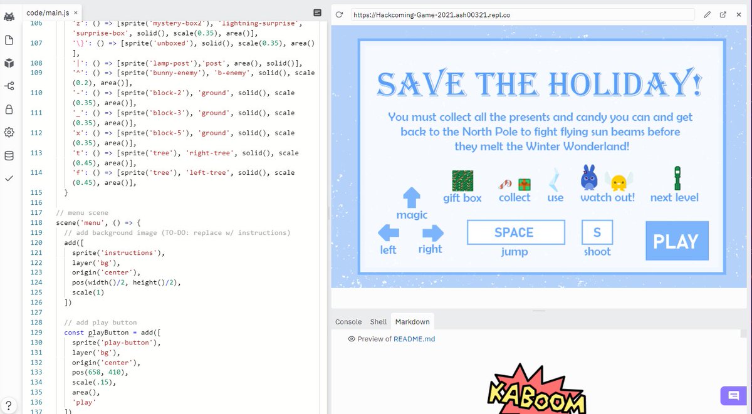Open the Kaboom invader icon in sidebar
752x414 pixels.
pos(9,16)
